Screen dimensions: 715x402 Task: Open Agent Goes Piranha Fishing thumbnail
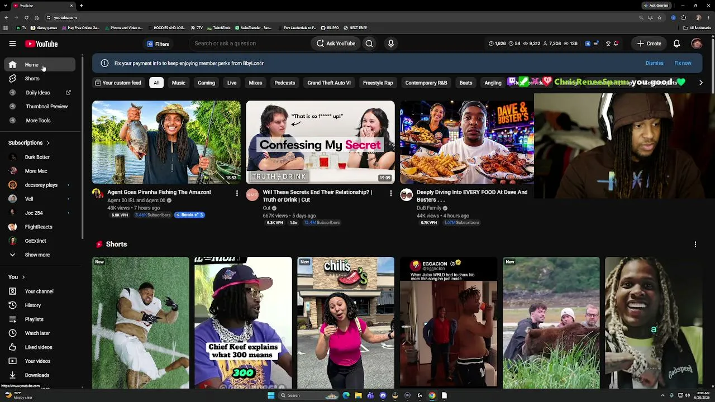166,142
